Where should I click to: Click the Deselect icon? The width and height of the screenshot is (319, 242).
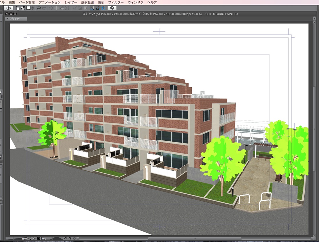(74, 8)
